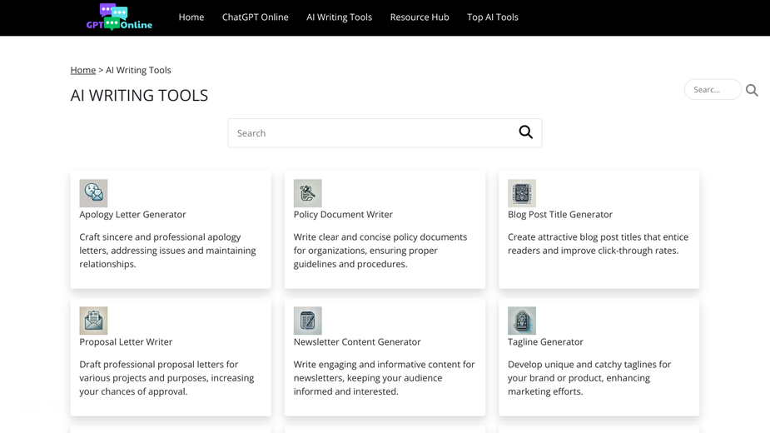Open the Policy Document Writer icon

(307, 193)
